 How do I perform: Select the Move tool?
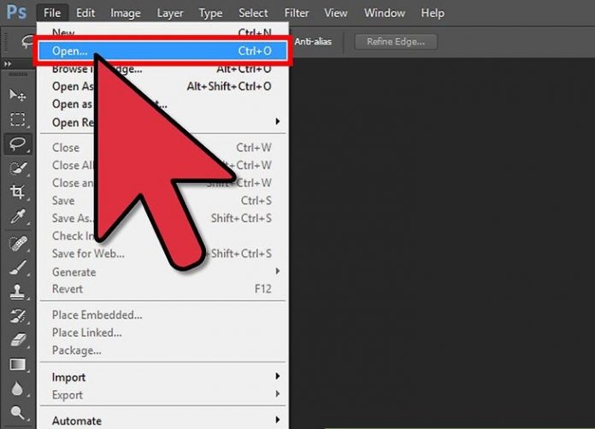(x=17, y=95)
